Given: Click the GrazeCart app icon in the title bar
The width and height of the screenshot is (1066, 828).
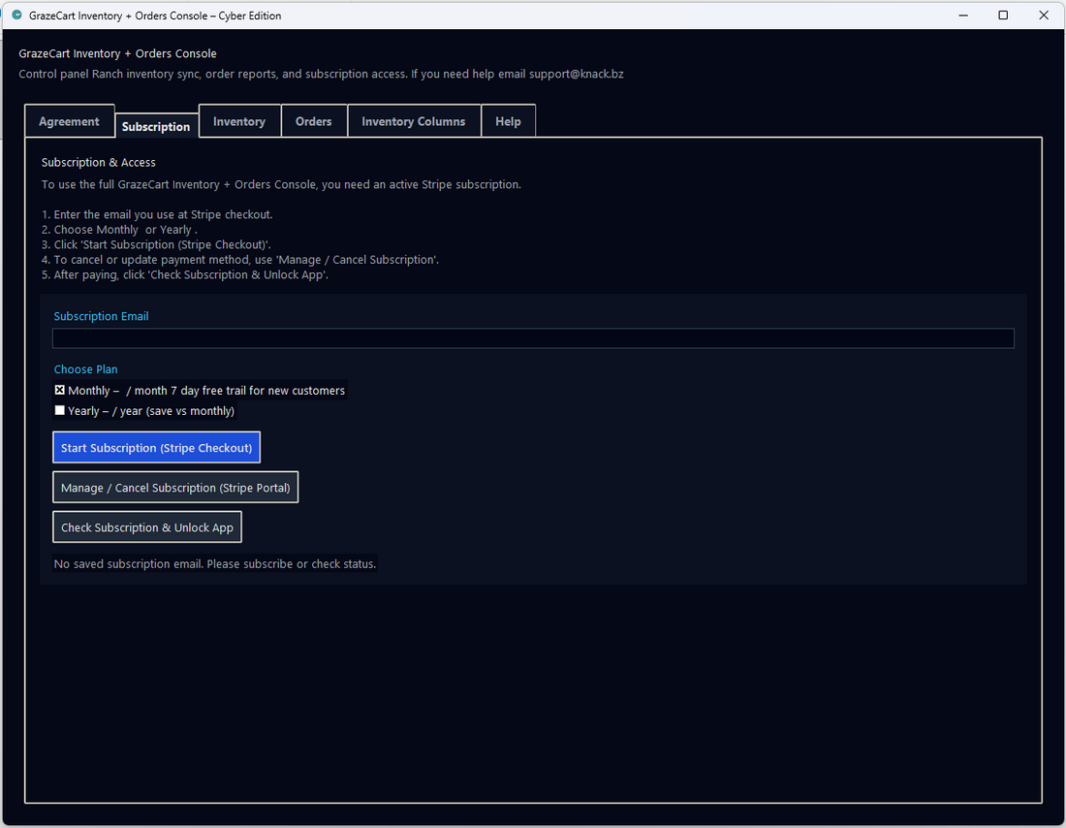Looking at the screenshot, I should 16,16.
